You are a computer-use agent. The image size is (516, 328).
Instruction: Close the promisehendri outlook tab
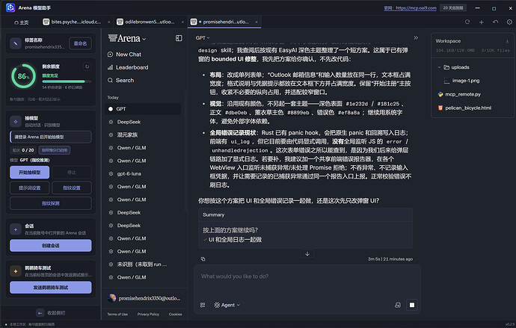(x=257, y=22)
